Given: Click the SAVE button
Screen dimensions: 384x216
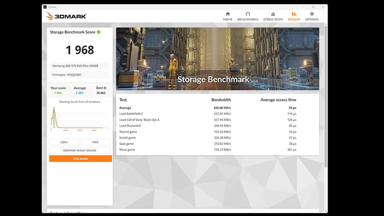Looking at the screenshot, I should click(x=95, y=142).
